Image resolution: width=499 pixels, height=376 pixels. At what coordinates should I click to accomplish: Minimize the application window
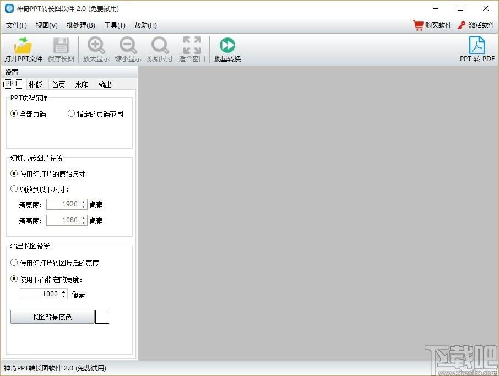[436, 8]
